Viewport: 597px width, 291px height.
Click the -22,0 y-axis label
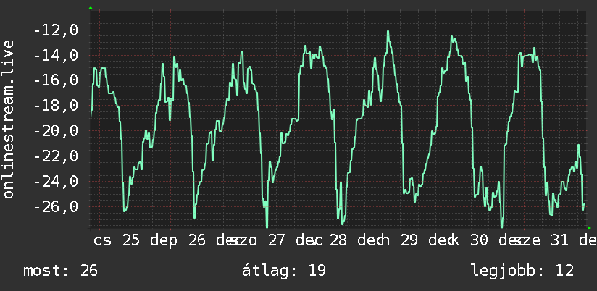click(56, 156)
